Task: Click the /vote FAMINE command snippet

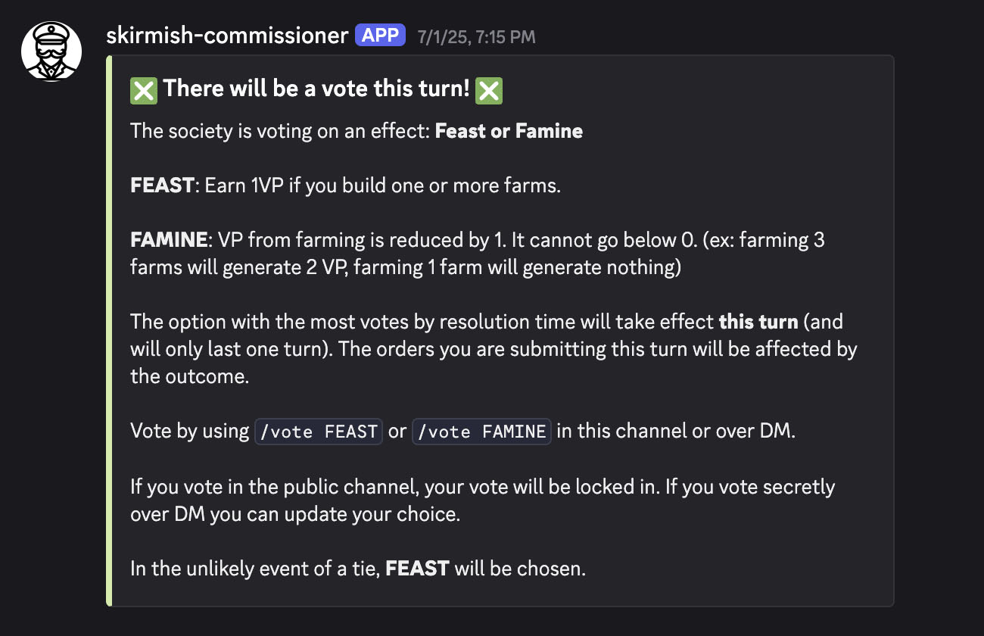Action: click(x=481, y=432)
